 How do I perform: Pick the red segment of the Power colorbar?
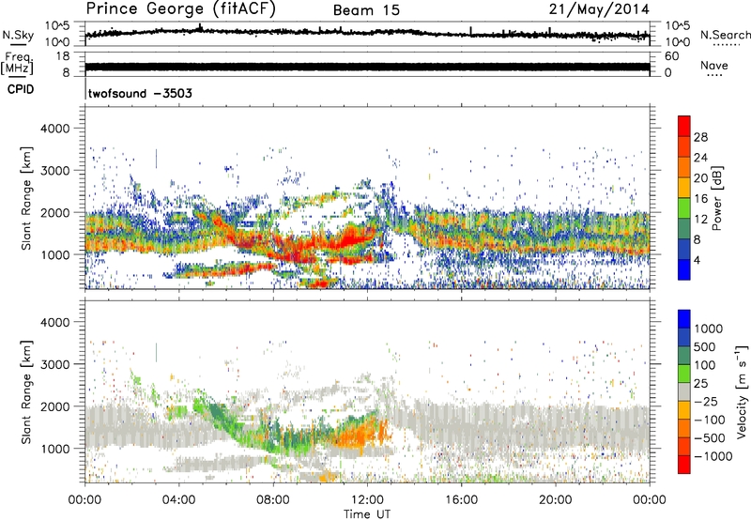coord(684,127)
